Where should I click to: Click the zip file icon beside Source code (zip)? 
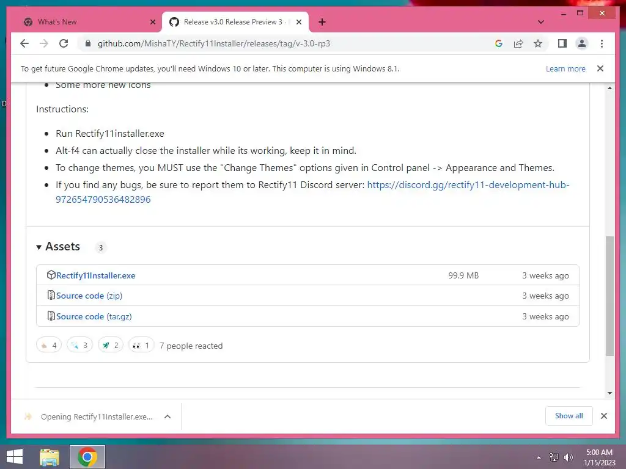51,295
